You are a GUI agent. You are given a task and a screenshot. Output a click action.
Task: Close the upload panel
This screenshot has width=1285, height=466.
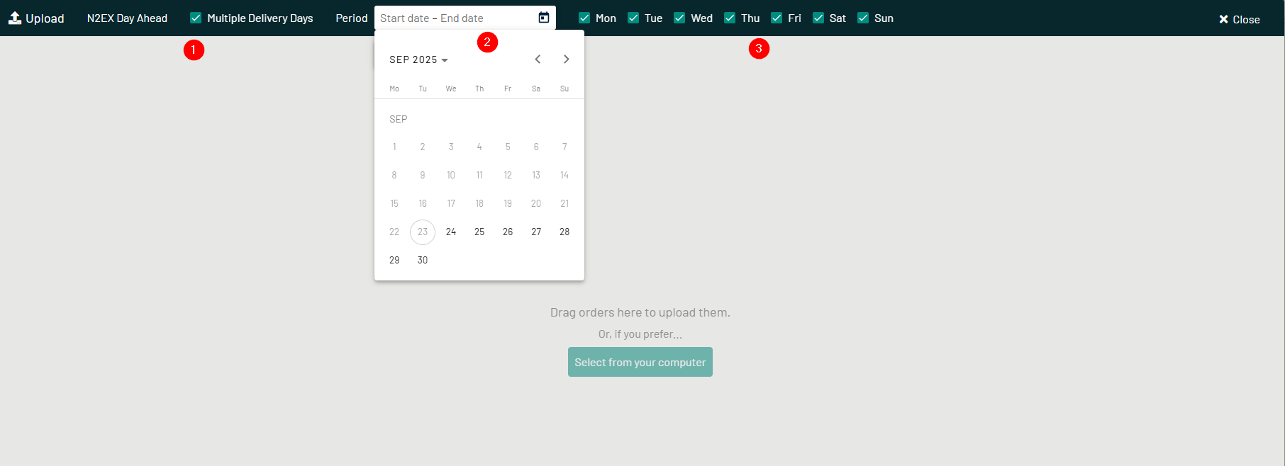pos(1239,19)
